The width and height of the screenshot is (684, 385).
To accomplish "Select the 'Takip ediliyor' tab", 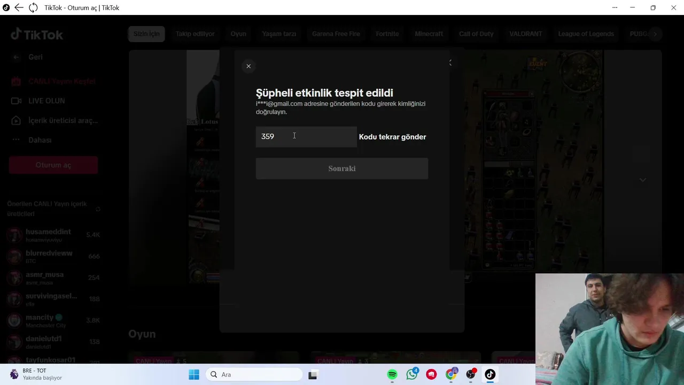I will 195,34.
